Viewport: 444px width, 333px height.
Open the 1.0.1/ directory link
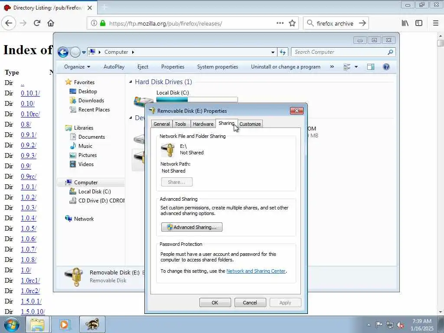(x=29, y=187)
